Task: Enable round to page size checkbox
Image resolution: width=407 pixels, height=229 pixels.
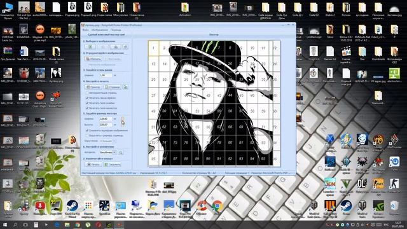Action: click(x=87, y=135)
